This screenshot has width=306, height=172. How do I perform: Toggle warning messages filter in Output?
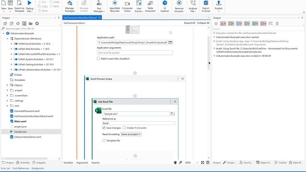click(x=231, y=23)
